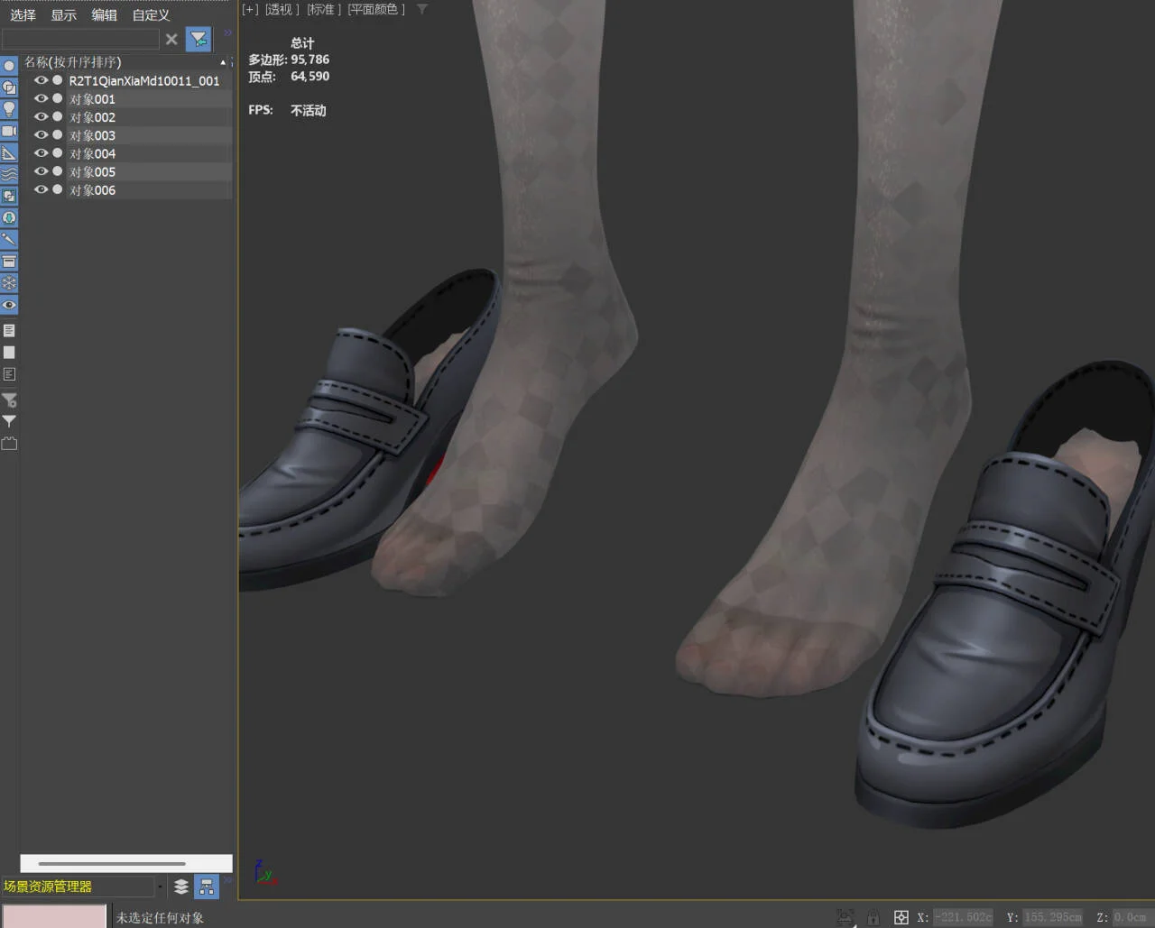The image size is (1155, 928).
Task: Click the sort by hierarchy icon
Action: 207,887
